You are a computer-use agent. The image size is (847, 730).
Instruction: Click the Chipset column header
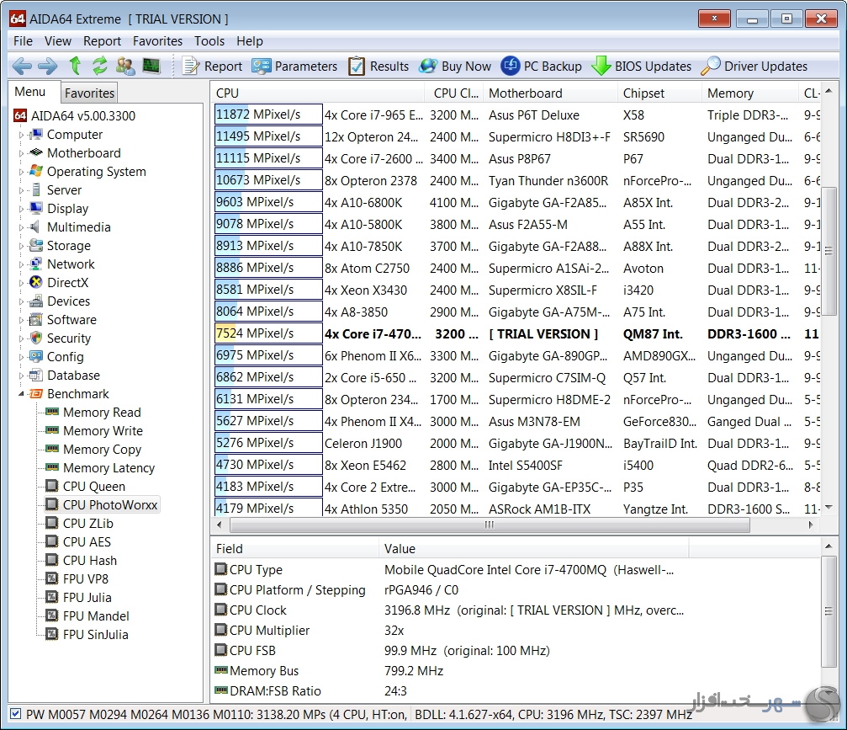659,93
